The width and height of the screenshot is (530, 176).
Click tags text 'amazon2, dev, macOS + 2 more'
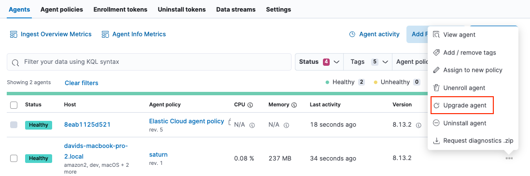[x=97, y=168]
